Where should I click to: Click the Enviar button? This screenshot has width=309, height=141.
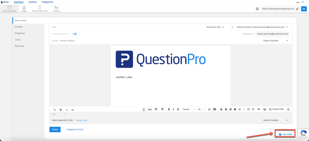pyautogui.click(x=55, y=129)
